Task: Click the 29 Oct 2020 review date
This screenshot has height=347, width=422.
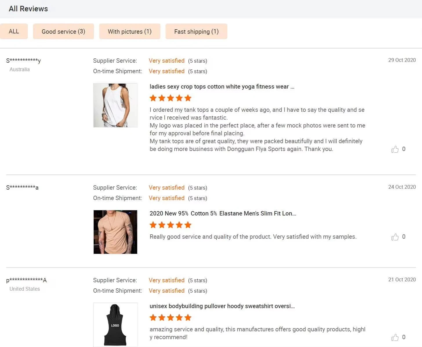Action: point(402,60)
